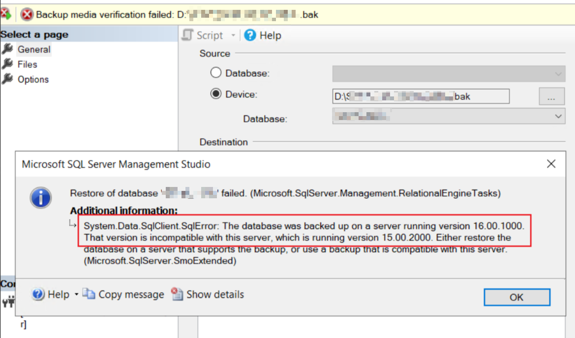Choose the Device source radio button
Screen dimensions: 575x338
click(x=216, y=94)
